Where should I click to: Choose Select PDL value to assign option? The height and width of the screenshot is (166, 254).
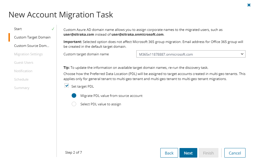(74, 104)
